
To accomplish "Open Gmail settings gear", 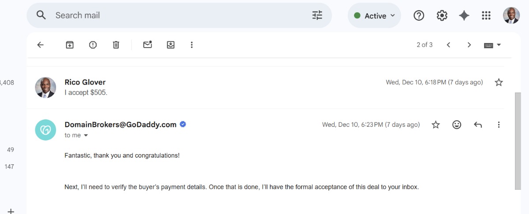I will [x=442, y=16].
